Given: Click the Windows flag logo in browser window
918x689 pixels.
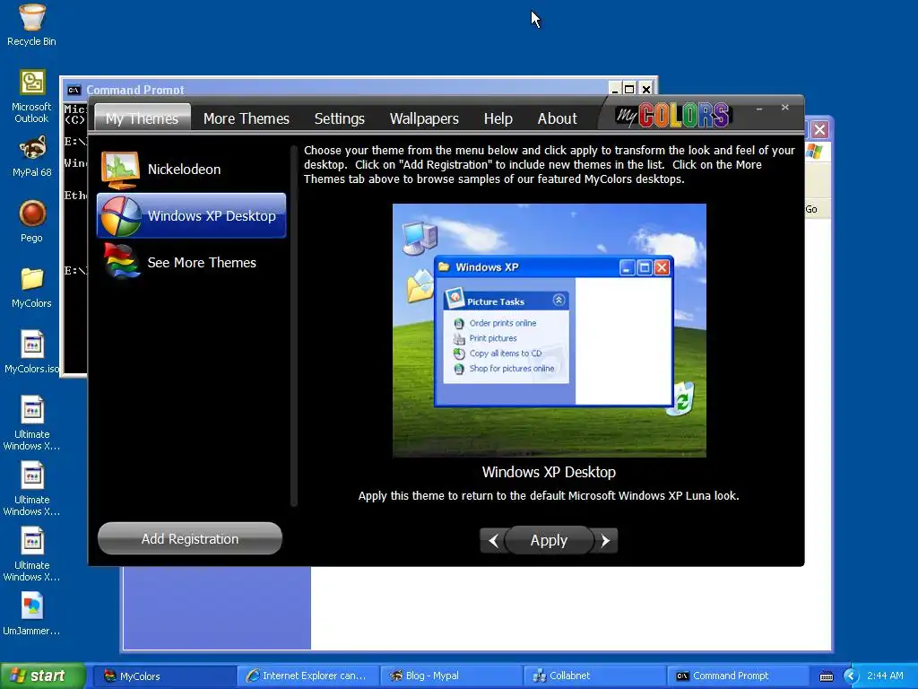Looking at the screenshot, I should click(814, 151).
